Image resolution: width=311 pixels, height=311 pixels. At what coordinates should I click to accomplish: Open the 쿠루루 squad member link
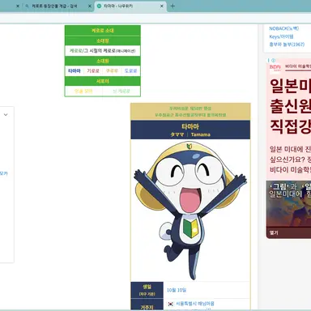tap(112, 71)
